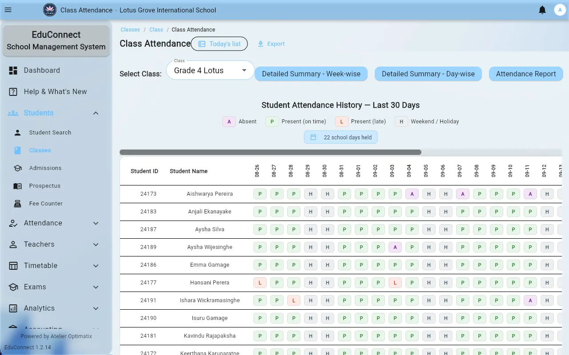Screen dimensions: 569x355
Task: Click the Classes book icon
Action: (18, 150)
